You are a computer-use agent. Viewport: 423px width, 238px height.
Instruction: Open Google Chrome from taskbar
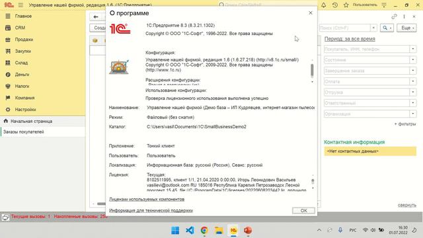pyautogui.click(x=204, y=231)
